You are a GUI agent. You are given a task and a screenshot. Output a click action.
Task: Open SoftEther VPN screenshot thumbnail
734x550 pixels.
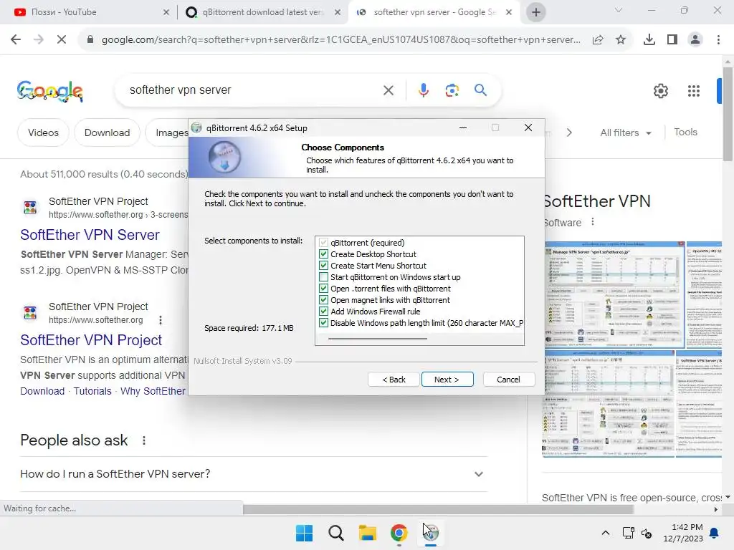click(614, 294)
